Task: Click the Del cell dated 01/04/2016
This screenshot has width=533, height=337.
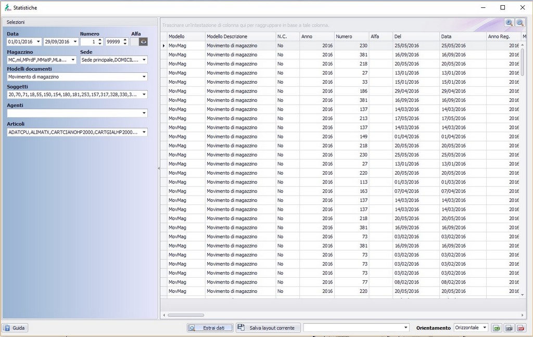Action: point(416,137)
